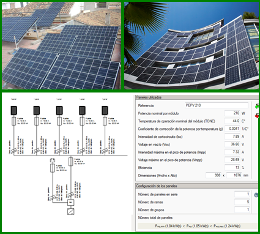
Task: Click the Número de ramas field showing 5
Action: point(242,202)
